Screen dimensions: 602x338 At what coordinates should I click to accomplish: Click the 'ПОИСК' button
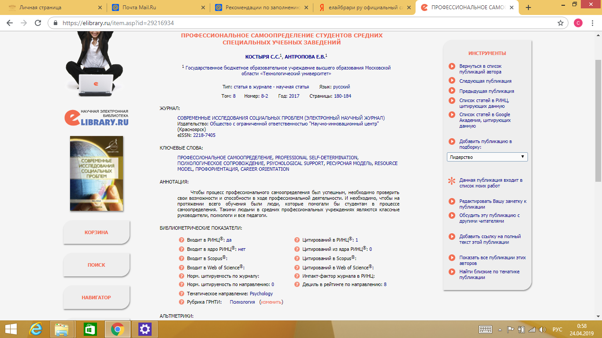pos(97,265)
